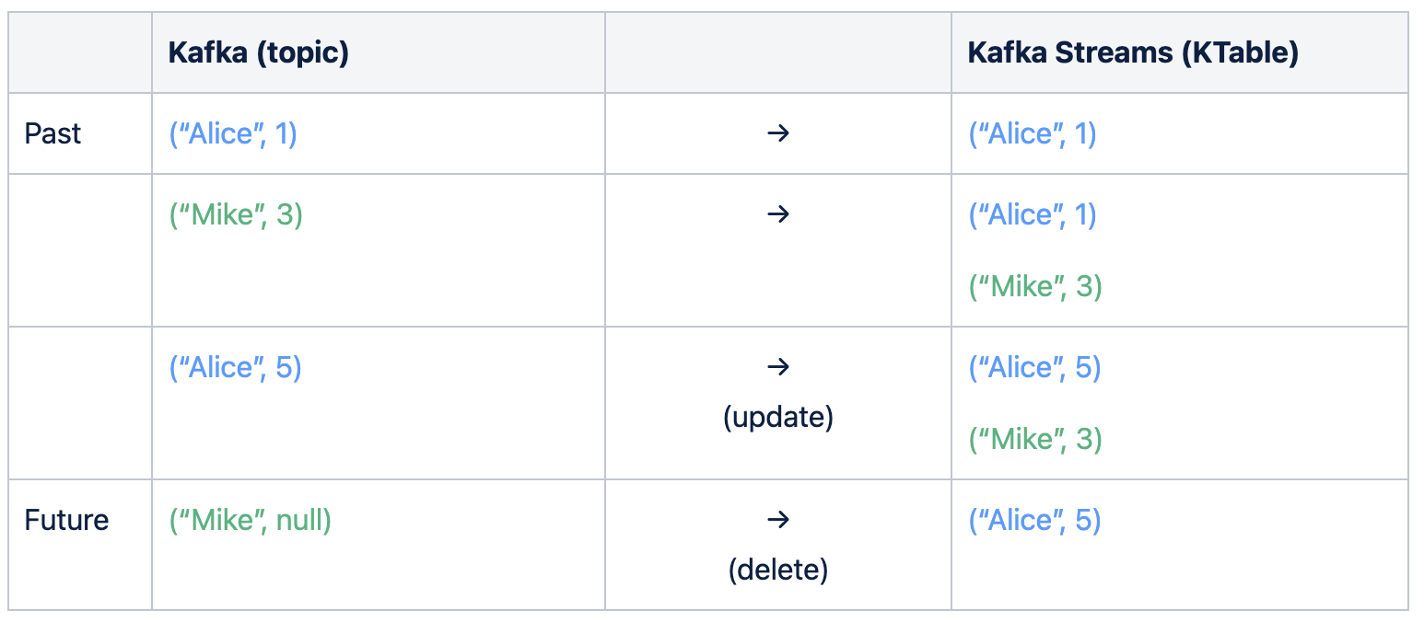Click the "Future" row label
Image resolution: width=1424 pixels, height=622 pixels.
click(x=66, y=520)
